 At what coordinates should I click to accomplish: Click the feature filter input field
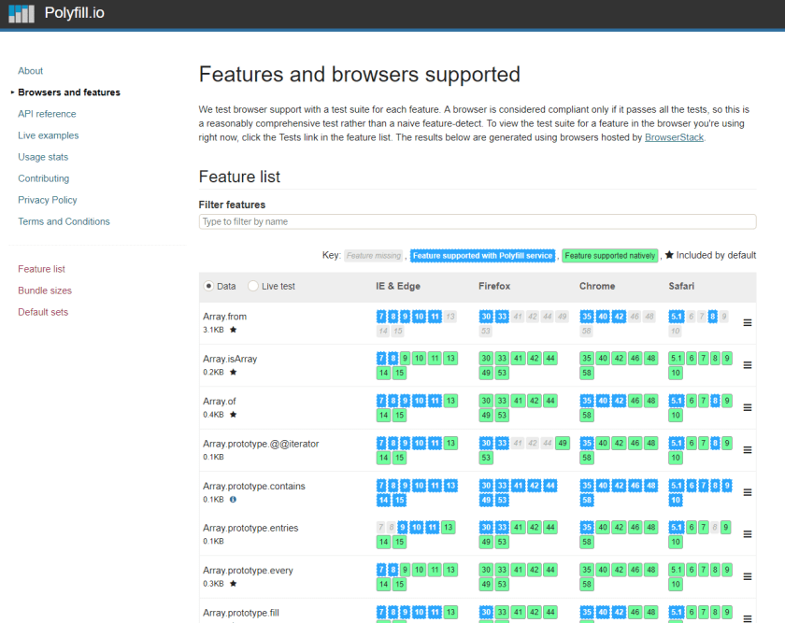pyautogui.click(x=477, y=221)
